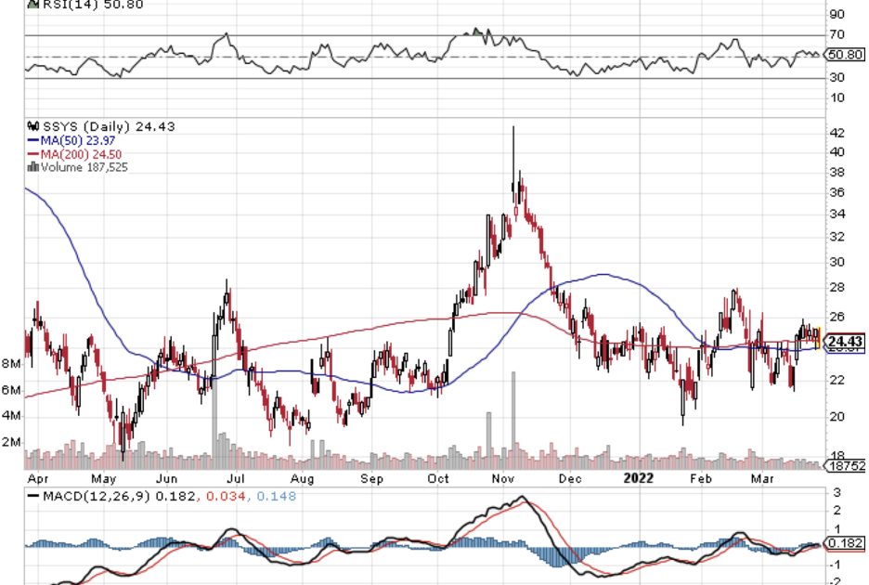Click the RSI(14) indicator icon
This screenshot has width=869, height=585.
point(32,5)
